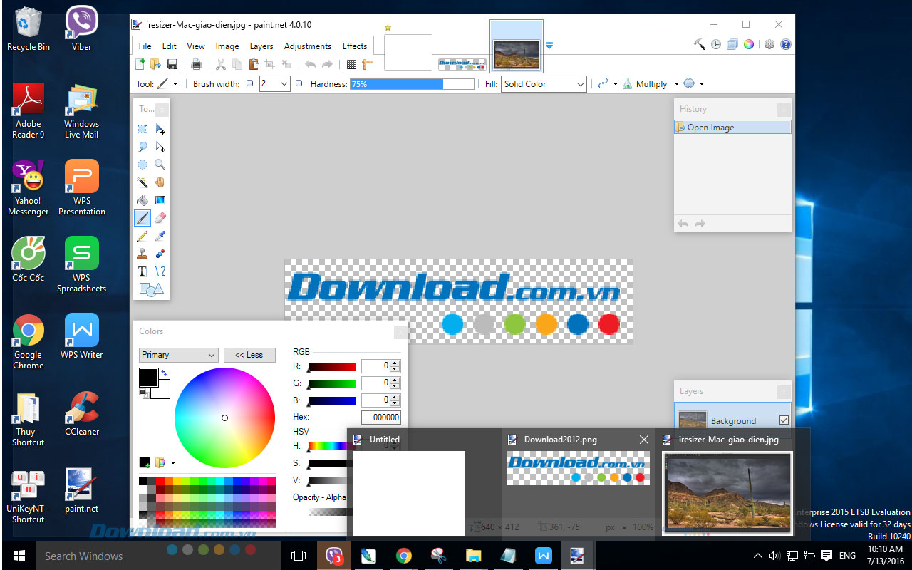Toggle the Layers window icon at top-right
The width and height of the screenshot is (912, 570).
pyautogui.click(x=732, y=44)
